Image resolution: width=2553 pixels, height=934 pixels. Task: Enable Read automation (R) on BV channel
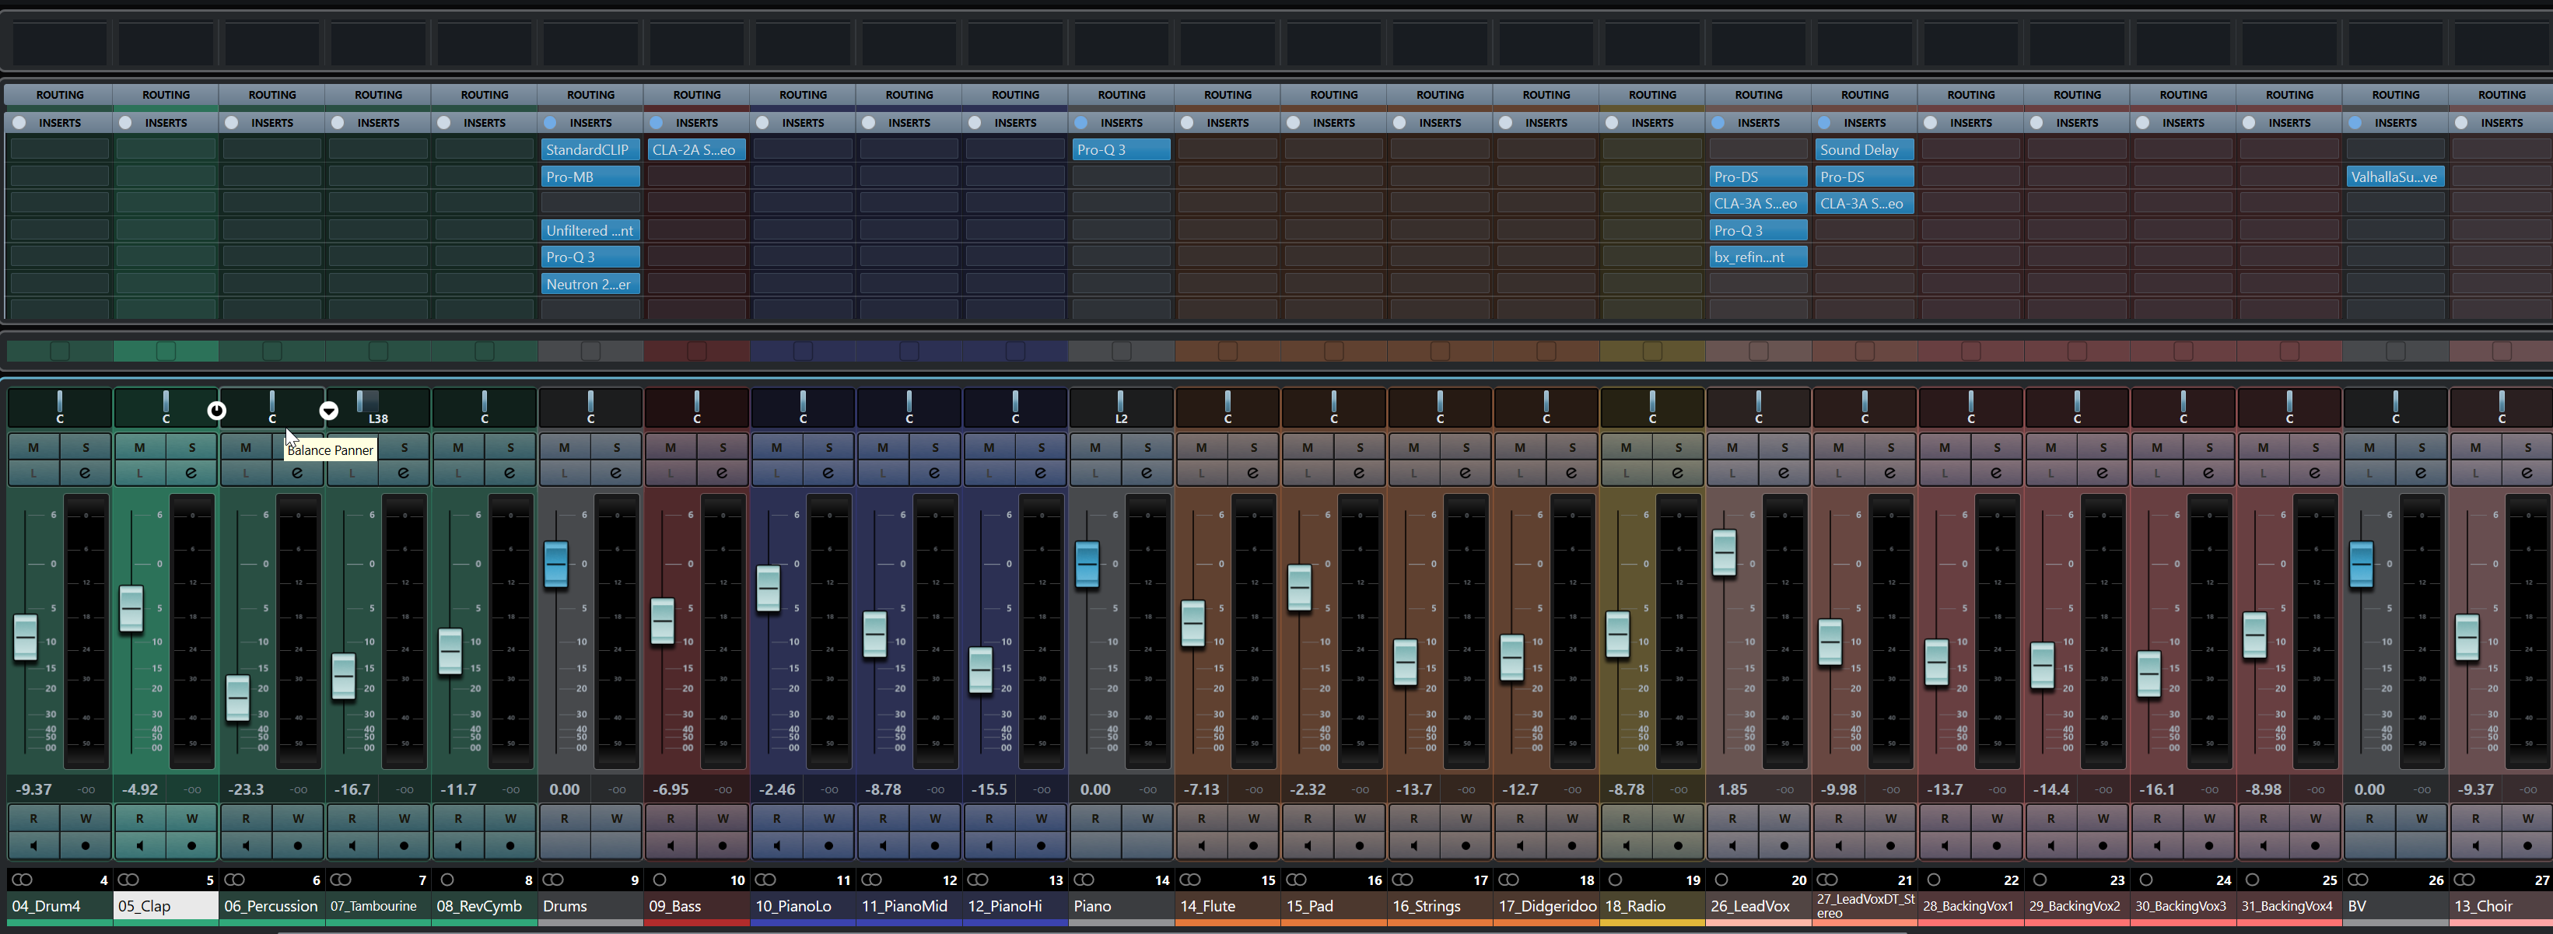point(2369,818)
